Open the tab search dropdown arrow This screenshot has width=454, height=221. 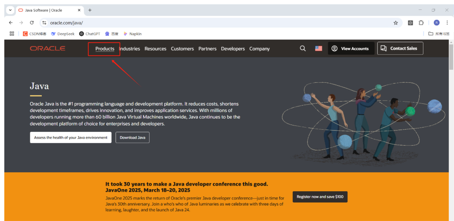[x=10, y=10]
